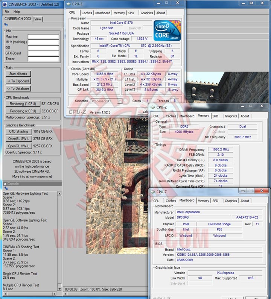Click the Level 3 cache 8 MBytes value
This screenshot has height=299, width=271.
tap(151, 90)
